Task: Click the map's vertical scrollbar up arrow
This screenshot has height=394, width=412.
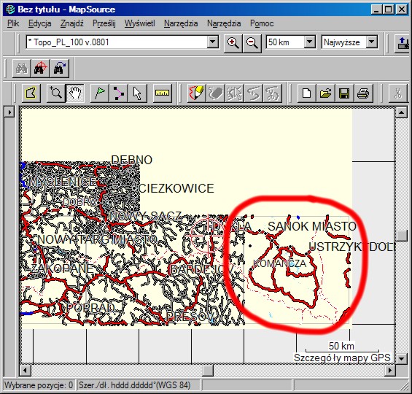Action: tap(401, 113)
